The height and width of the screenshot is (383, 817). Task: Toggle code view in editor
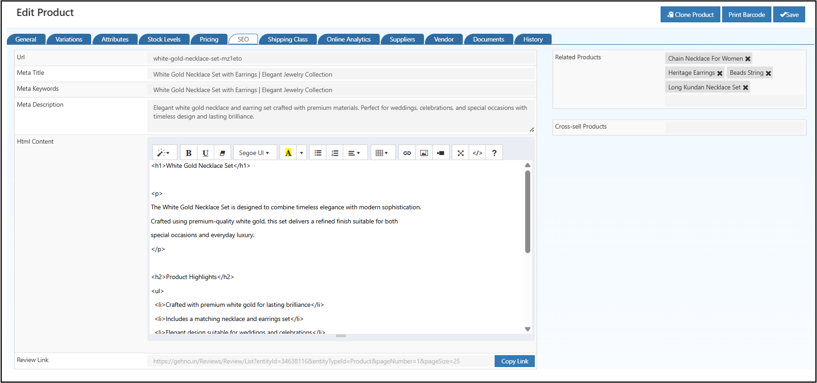point(477,153)
